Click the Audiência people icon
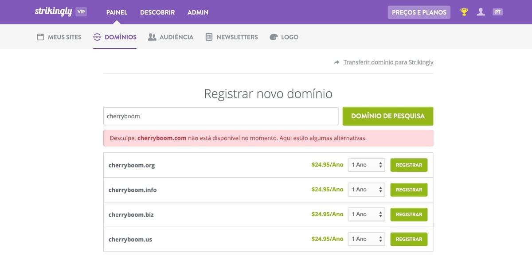 [152, 37]
